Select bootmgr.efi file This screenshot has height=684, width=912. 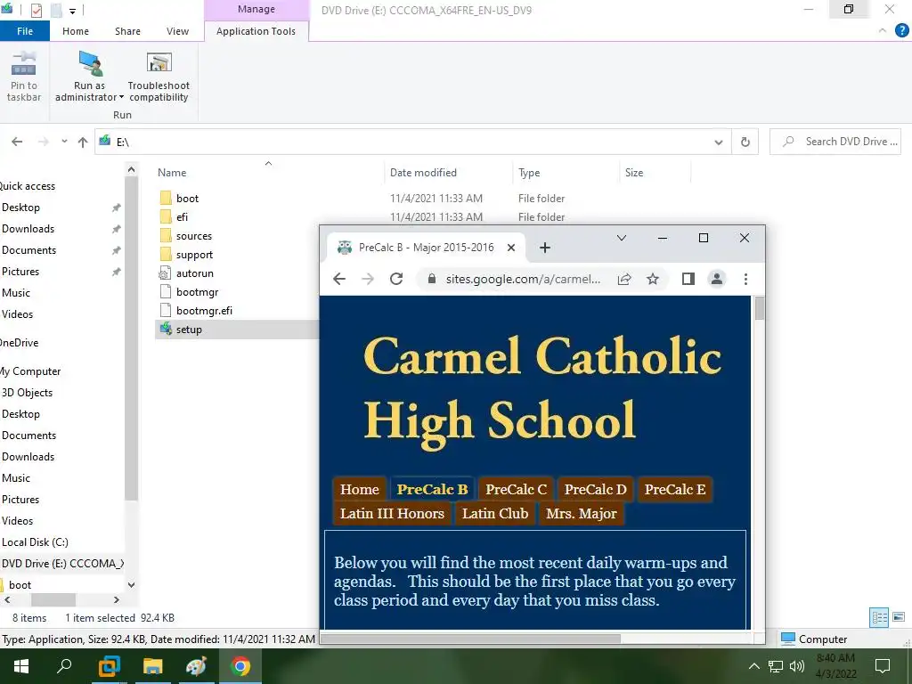coord(204,311)
